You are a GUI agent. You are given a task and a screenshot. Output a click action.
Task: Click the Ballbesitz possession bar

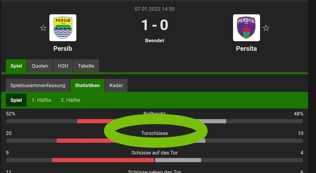[154, 121]
